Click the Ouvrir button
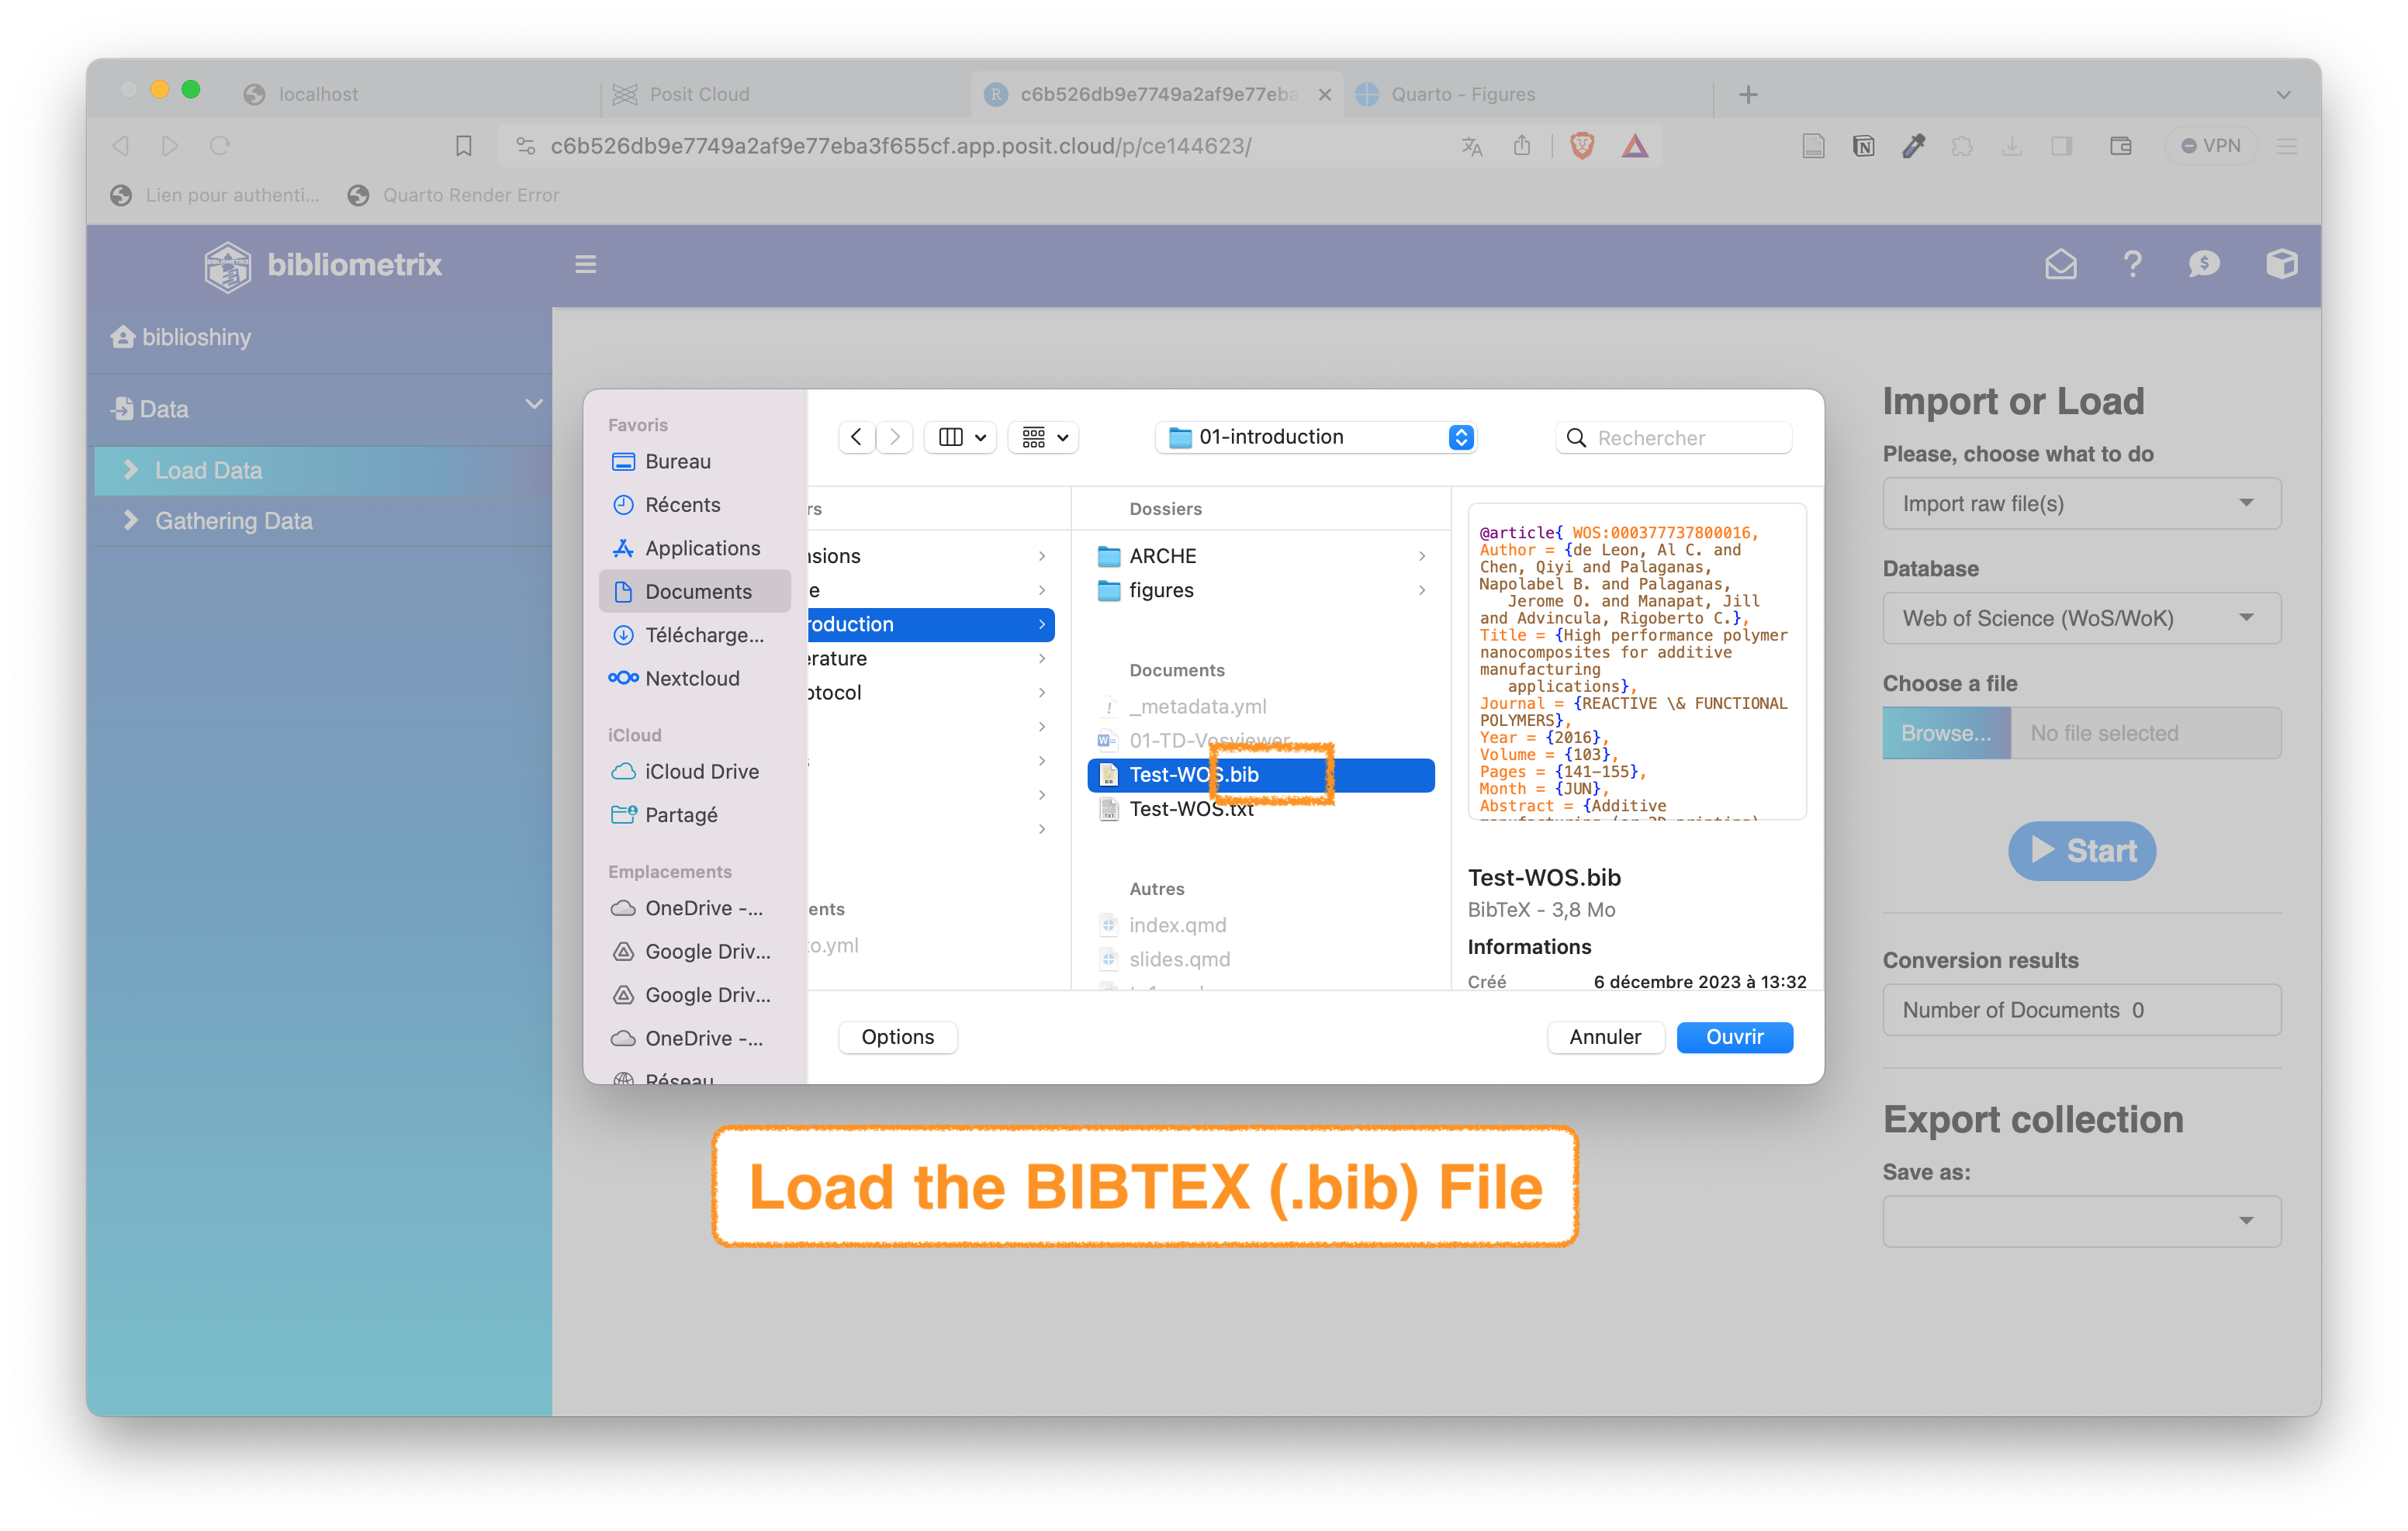Viewport: 2408px width, 1531px height. coord(1733,1037)
